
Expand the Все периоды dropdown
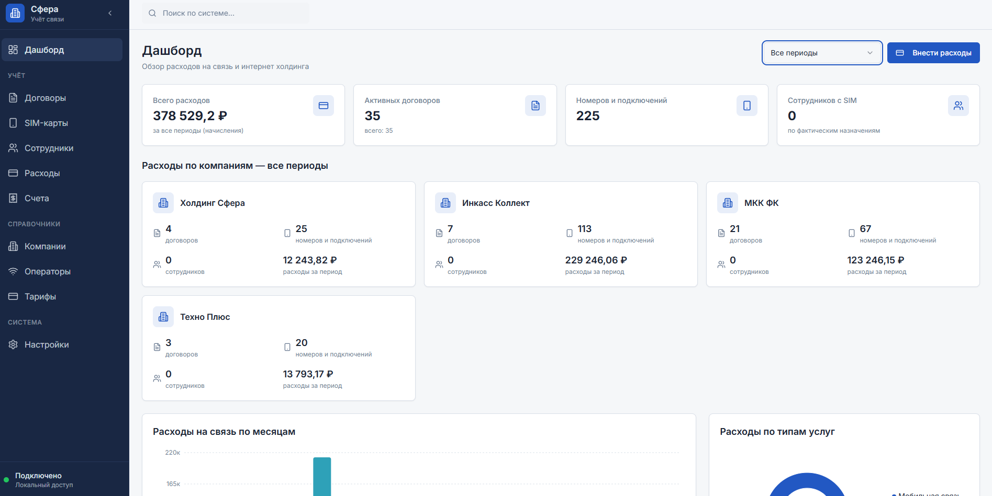822,53
